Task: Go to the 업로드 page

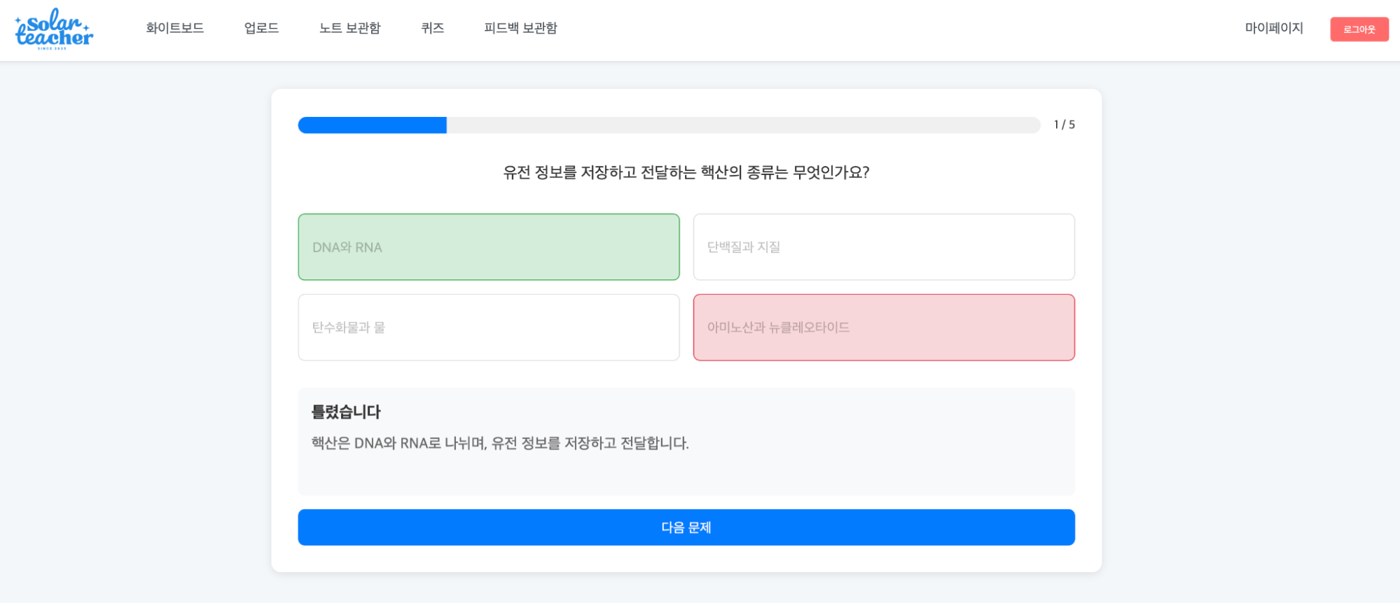Action: point(261,28)
